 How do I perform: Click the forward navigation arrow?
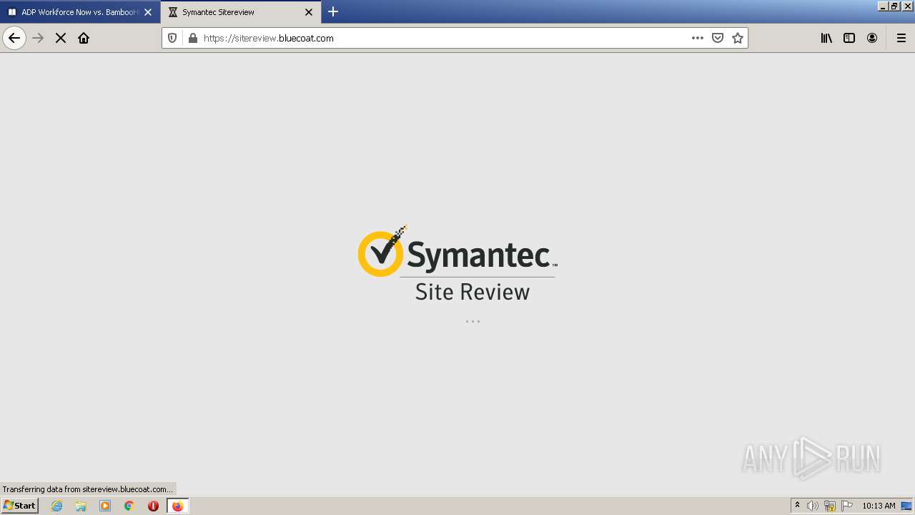[x=39, y=38]
